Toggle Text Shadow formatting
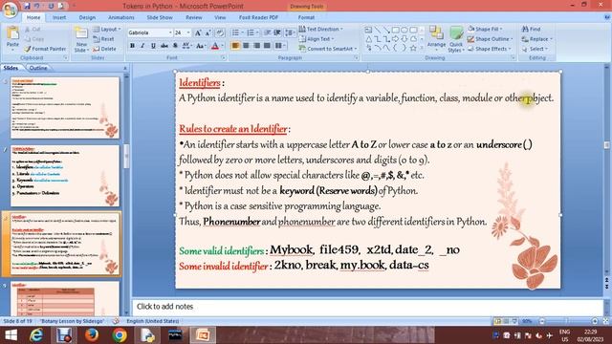Viewport: 612px width, 344px height. (175, 46)
